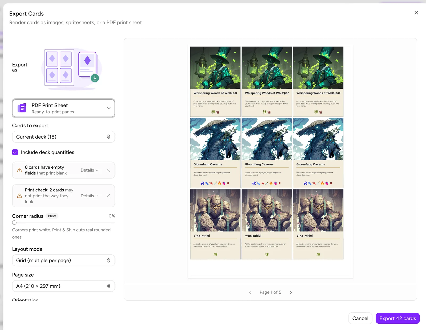426x330 pixels.
Task: Go to previous preview page
Action: [x=250, y=292]
